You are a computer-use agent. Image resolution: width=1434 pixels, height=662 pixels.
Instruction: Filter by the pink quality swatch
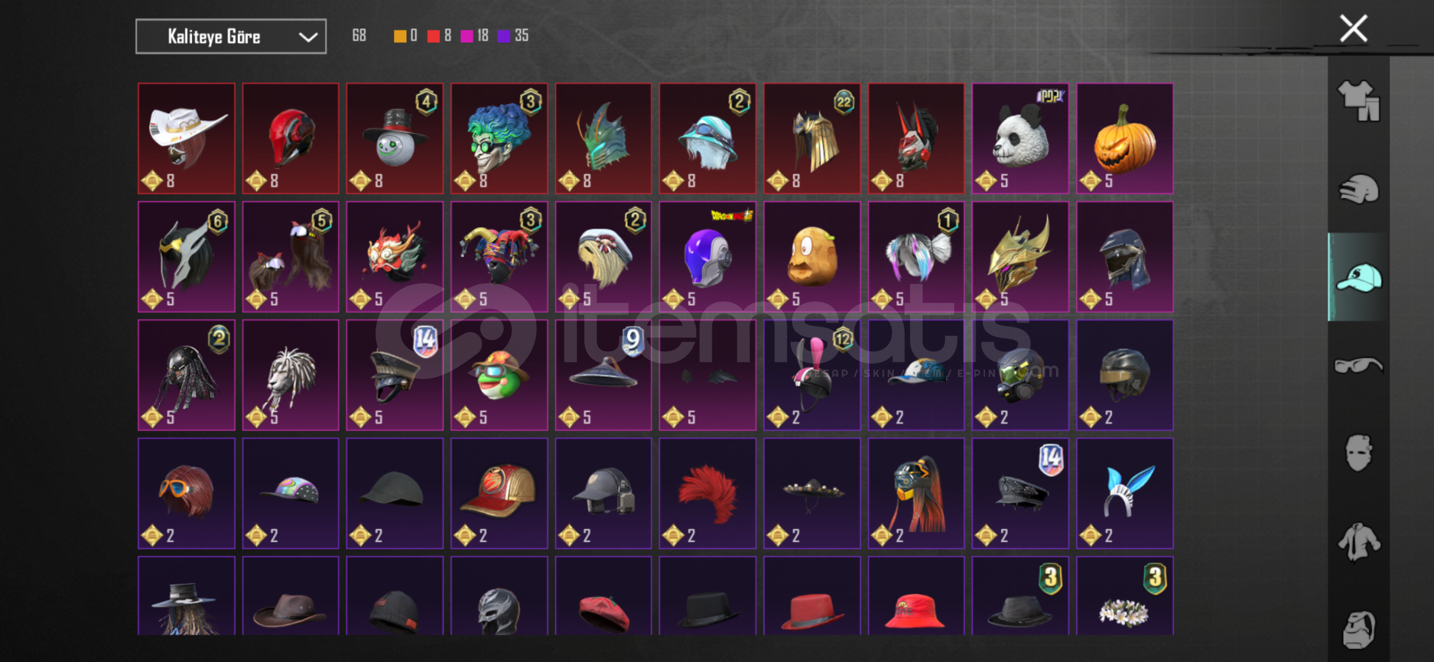coord(467,36)
